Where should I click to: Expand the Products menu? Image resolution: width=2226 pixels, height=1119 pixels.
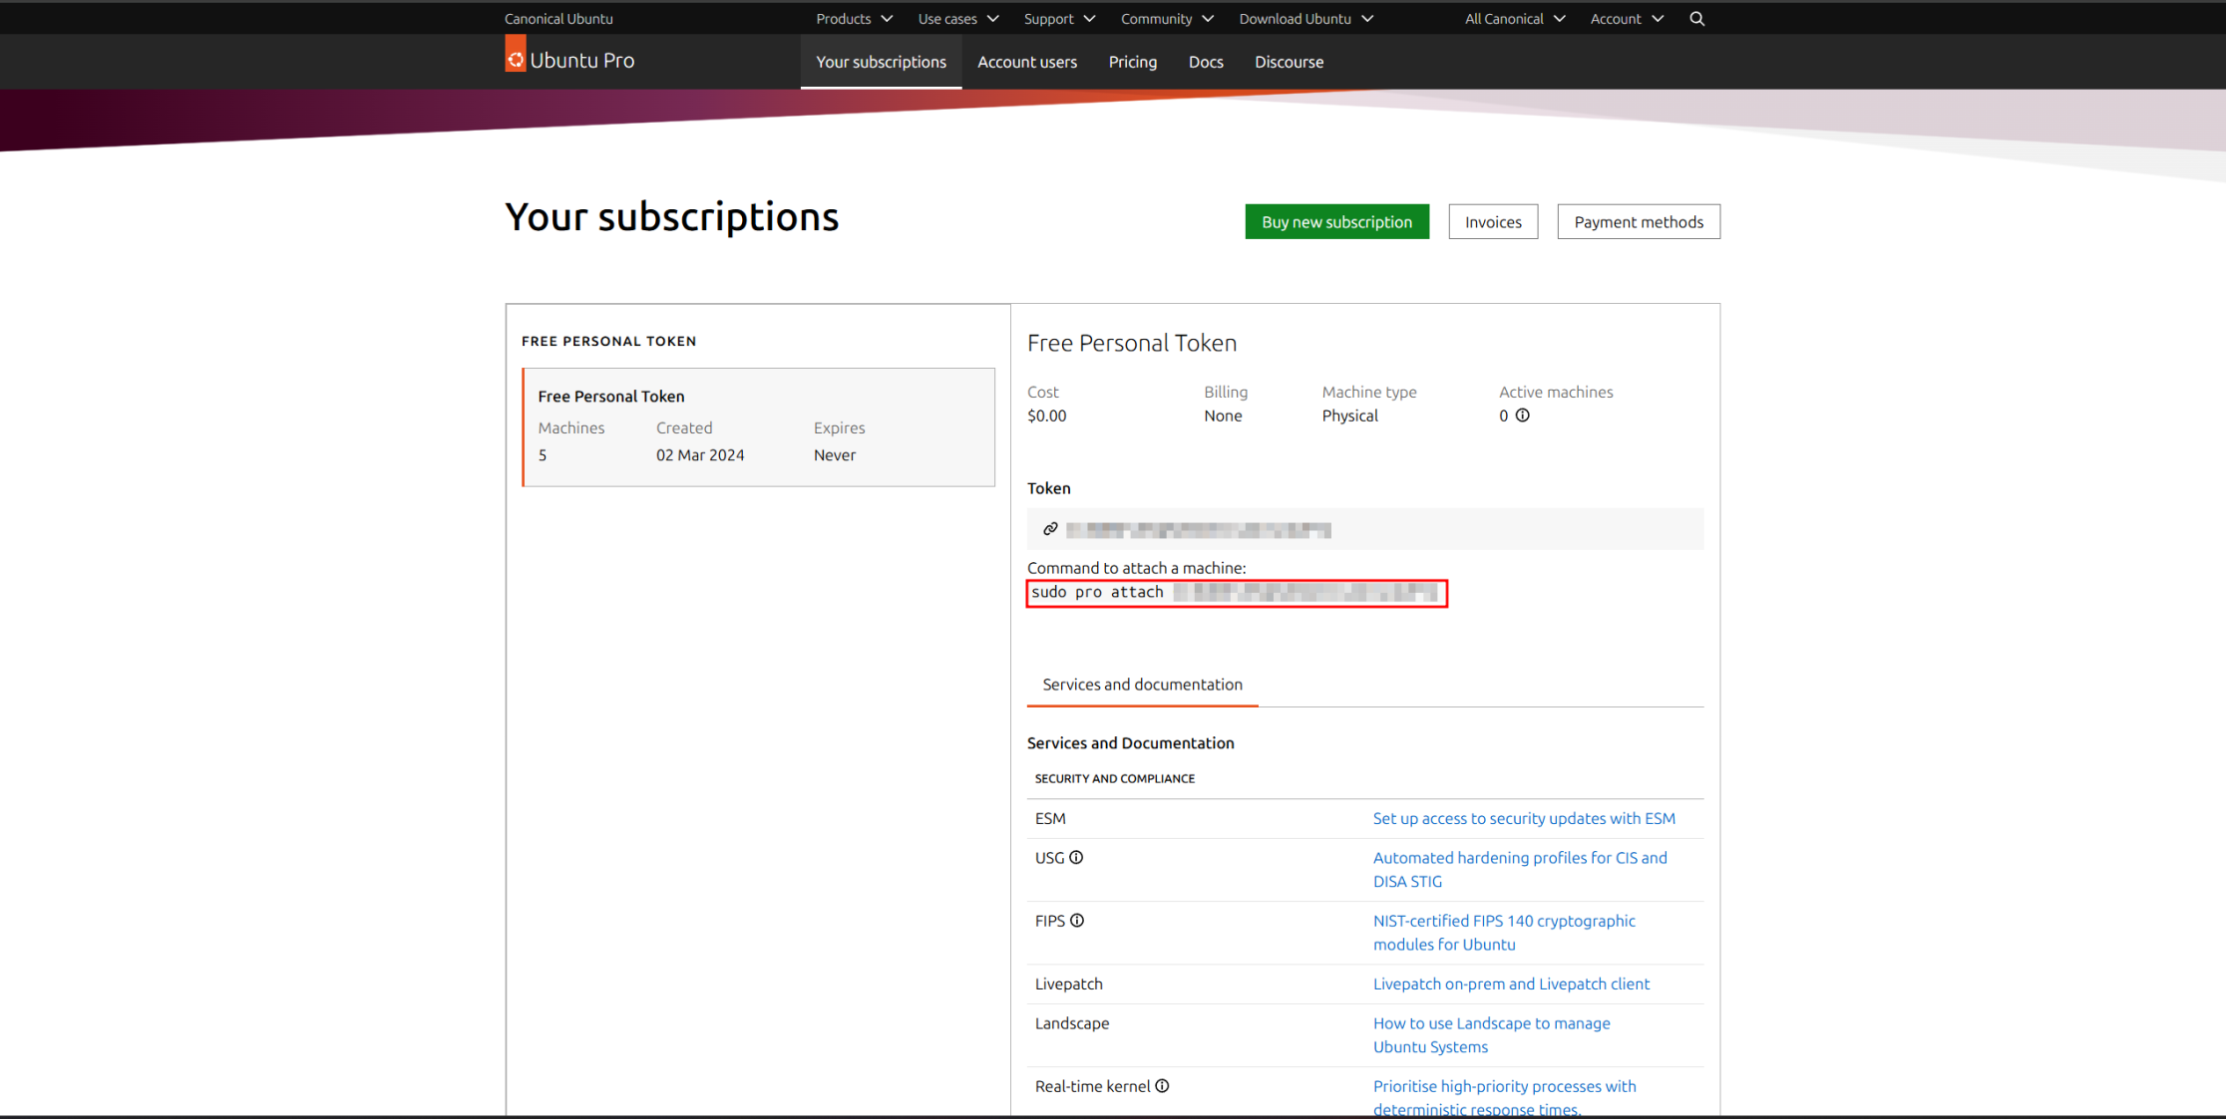point(854,19)
